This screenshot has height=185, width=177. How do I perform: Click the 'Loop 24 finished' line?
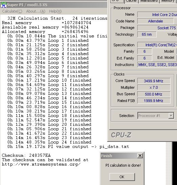(50, 142)
